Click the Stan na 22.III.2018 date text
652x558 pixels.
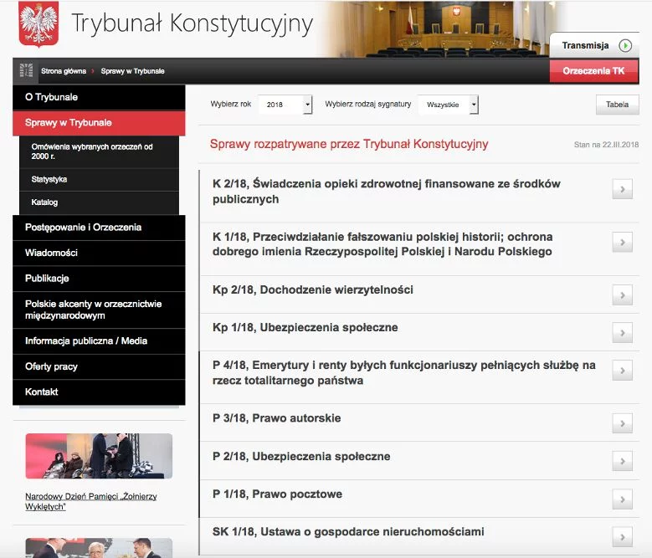pyautogui.click(x=606, y=145)
